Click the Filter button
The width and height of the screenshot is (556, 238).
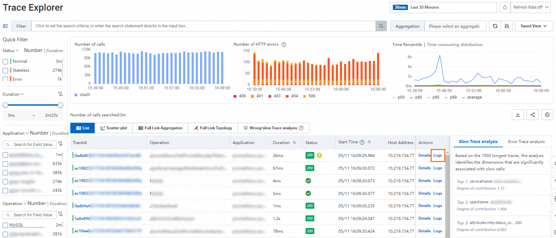[x=21, y=26]
